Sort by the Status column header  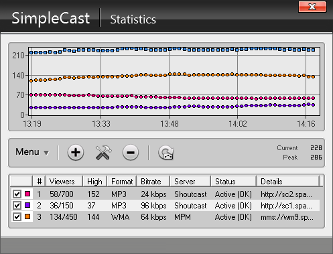234,182
